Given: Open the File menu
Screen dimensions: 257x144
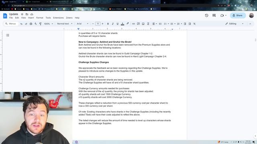Looking at the screenshot, I should click(x=11, y=18).
